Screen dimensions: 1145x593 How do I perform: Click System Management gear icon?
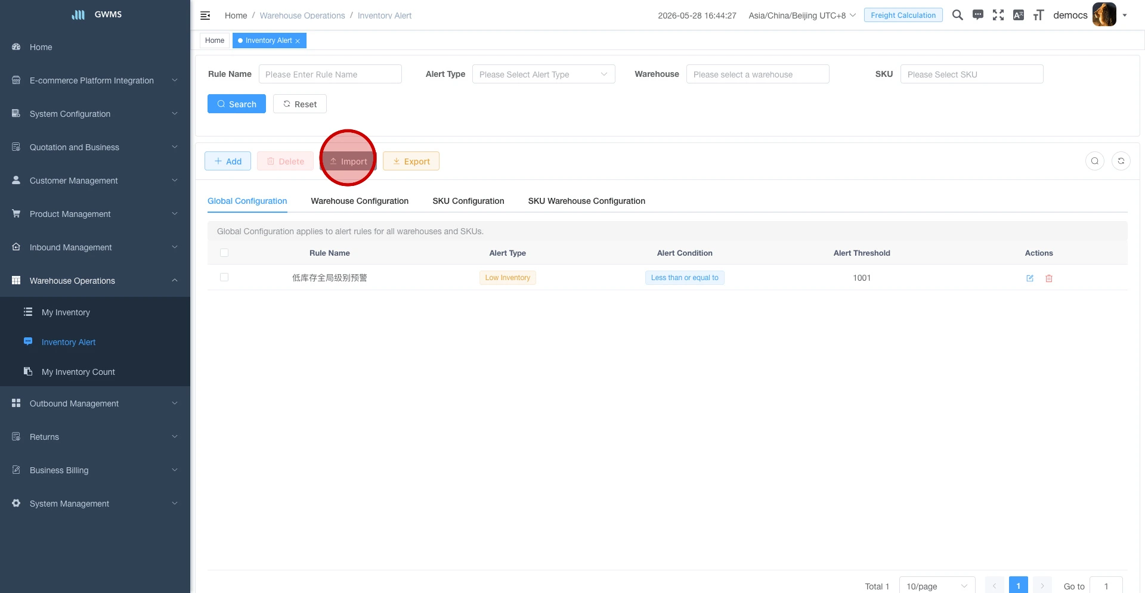(16, 503)
